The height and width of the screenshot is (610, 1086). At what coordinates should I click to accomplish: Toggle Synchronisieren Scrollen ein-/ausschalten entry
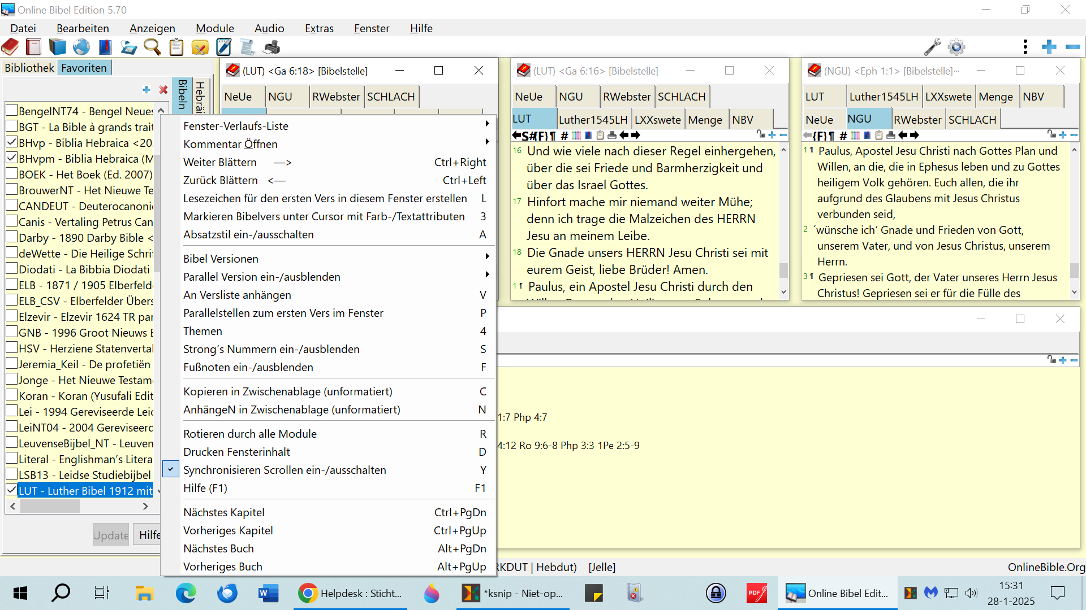(x=284, y=470)
